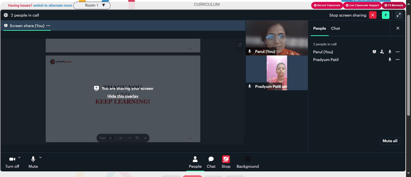Click screen share icon in Parul's row
The width and height of the screenshot is (411, 177).
374,52
